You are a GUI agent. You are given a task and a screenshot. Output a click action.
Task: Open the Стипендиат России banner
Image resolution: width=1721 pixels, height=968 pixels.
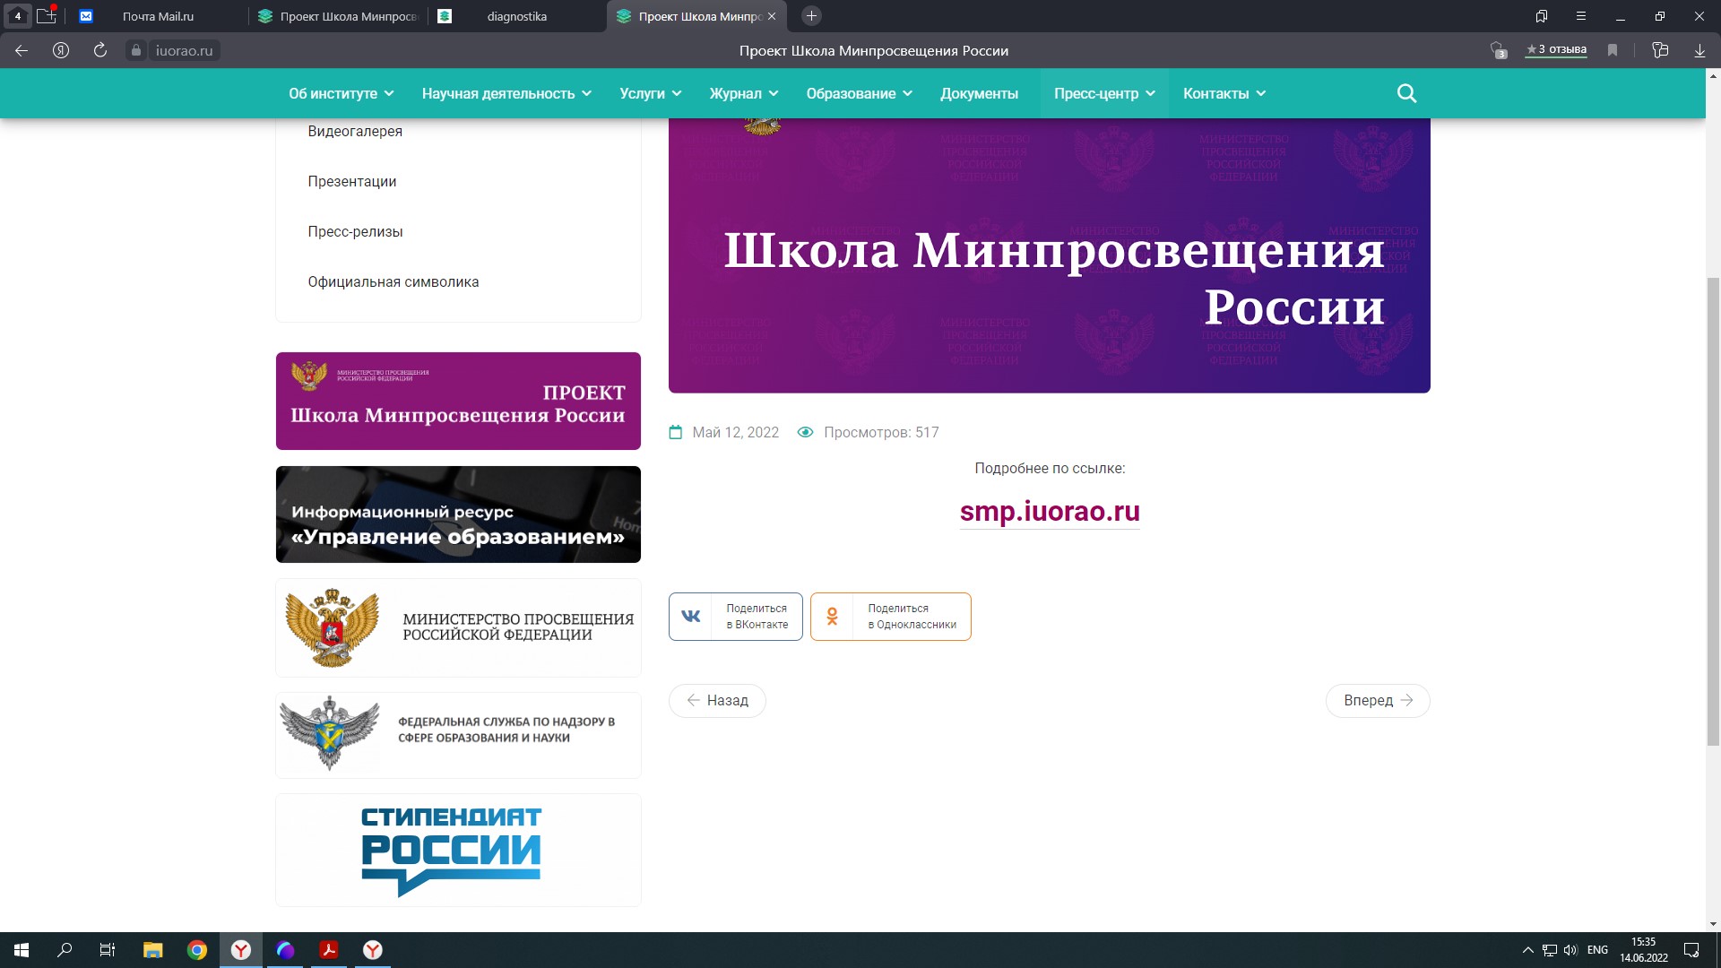click(458, 850)
